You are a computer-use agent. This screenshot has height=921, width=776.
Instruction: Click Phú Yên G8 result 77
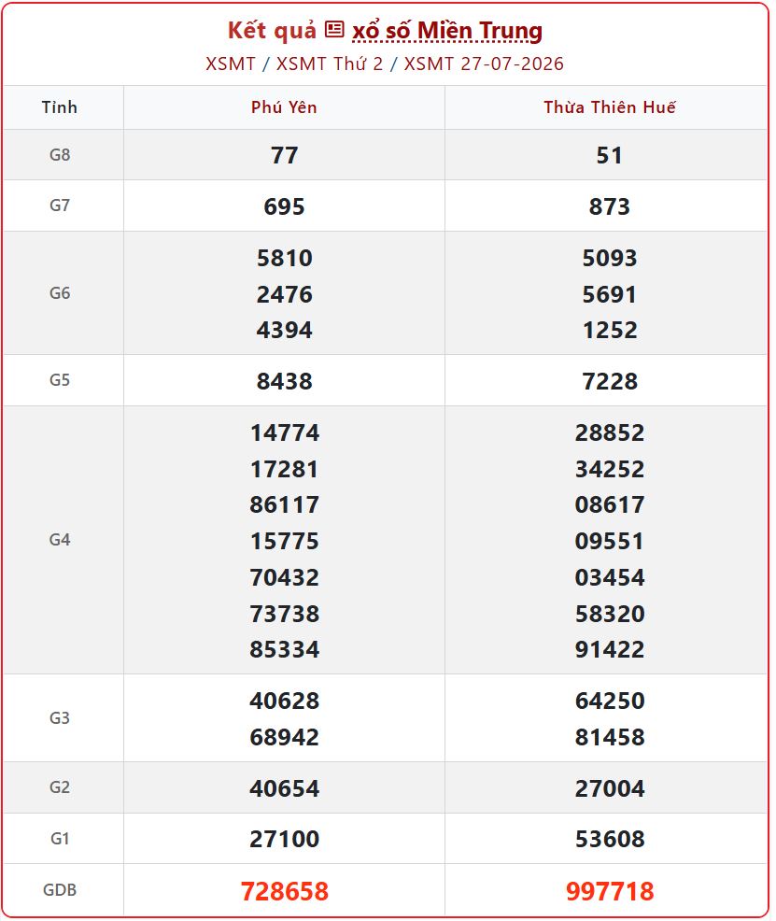[x=284, y=156]
